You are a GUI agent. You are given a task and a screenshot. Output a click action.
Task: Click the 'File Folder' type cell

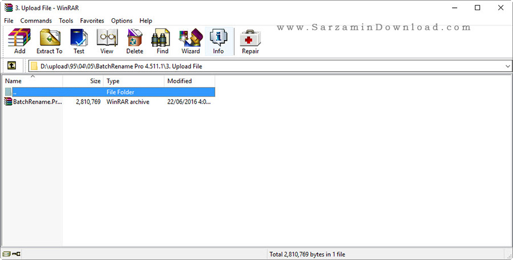pos(120,92)
